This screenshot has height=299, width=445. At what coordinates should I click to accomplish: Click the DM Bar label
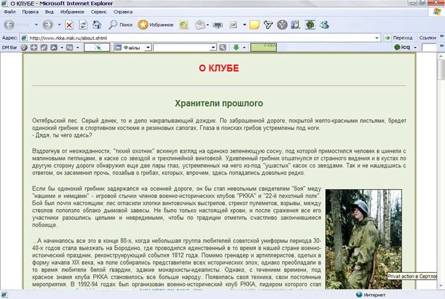(10, 47)
